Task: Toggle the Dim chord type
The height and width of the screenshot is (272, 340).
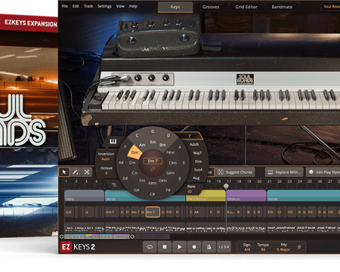Action: (x=199, y=161)
